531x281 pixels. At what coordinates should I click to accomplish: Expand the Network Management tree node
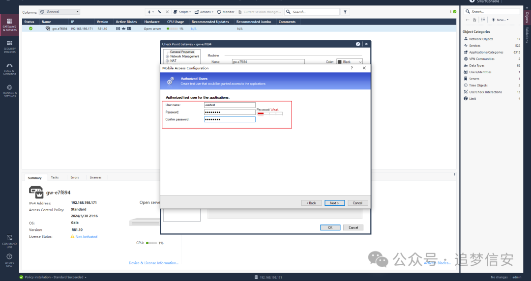click(167, 56)
